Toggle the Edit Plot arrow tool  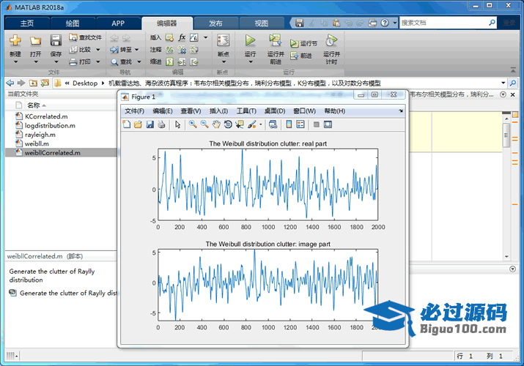tap(177, 124)
